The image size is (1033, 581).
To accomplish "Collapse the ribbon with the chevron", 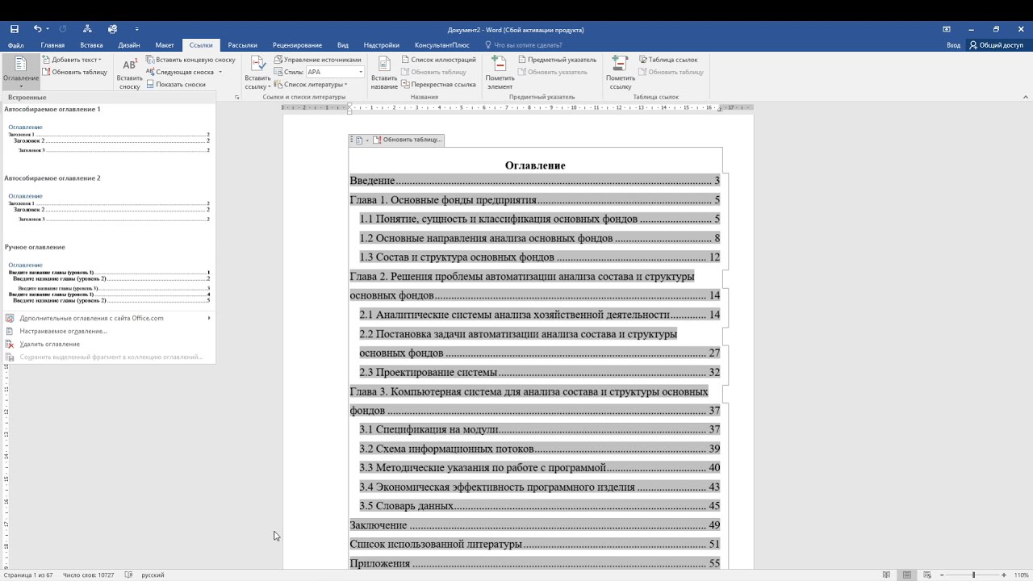I will [1026, 98].
